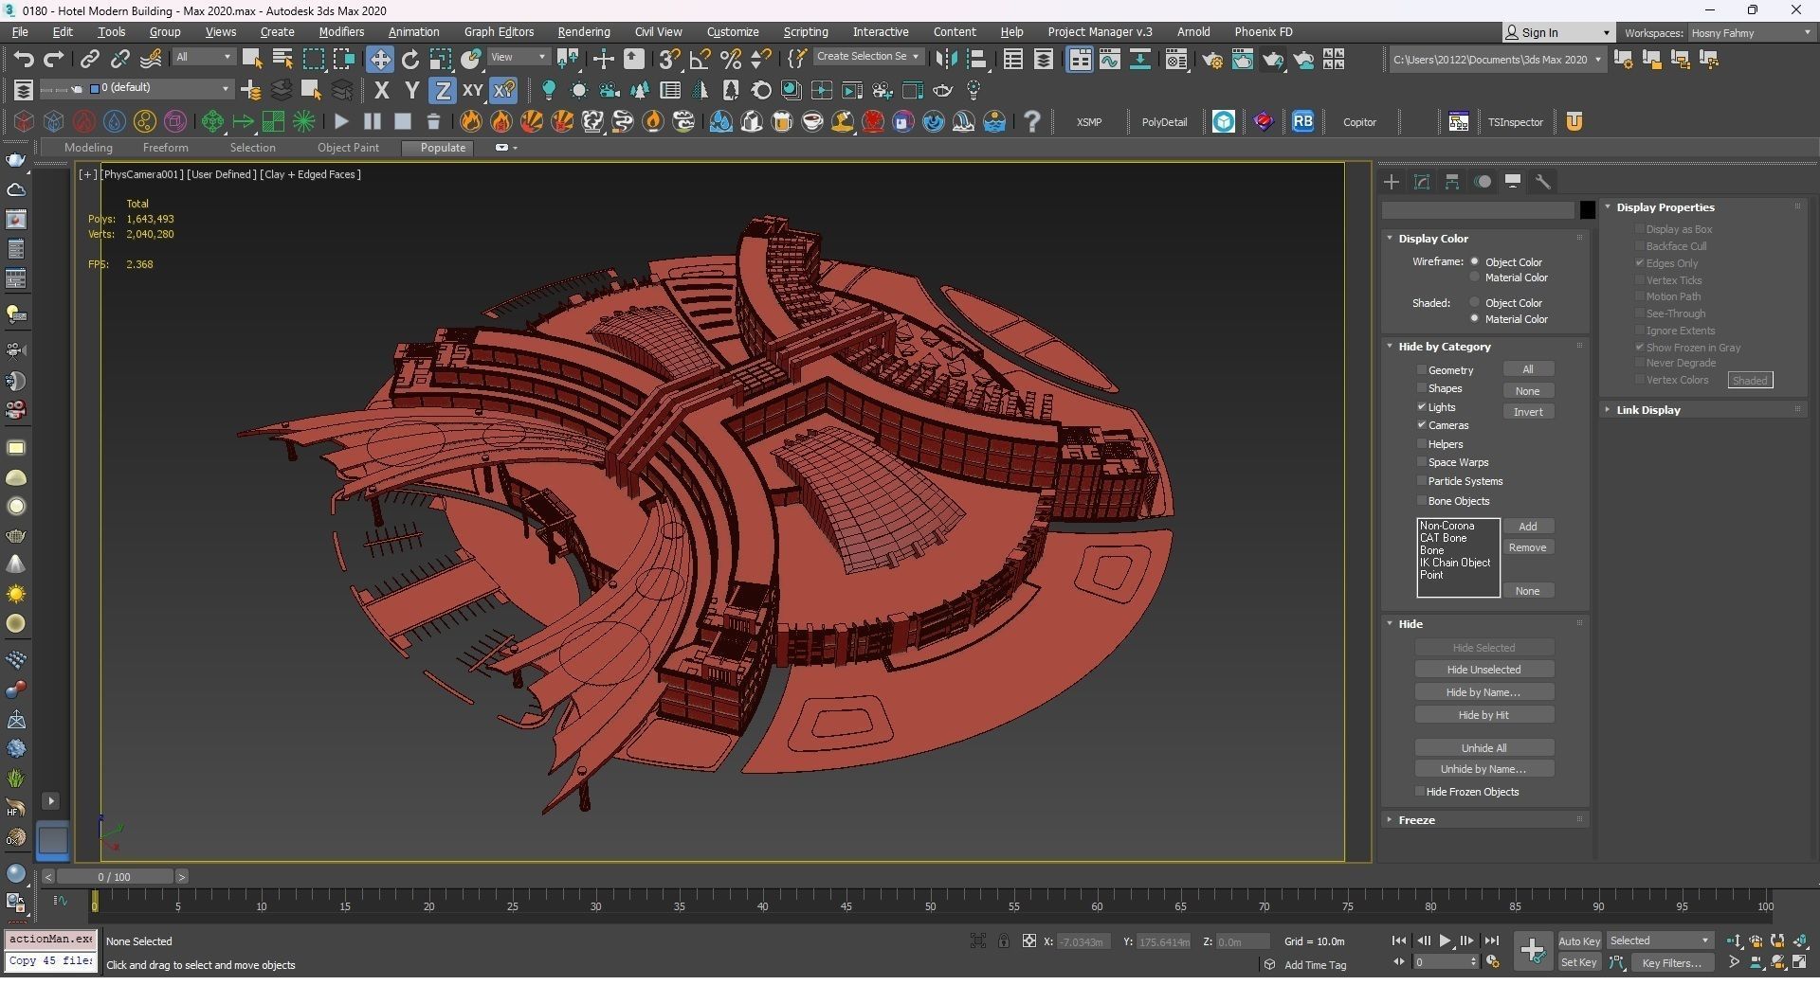The height and width of the screenshot is (985, 1820).
Task: Select Wireframe Material Color radio button
Action: (x=1475, y=278)
